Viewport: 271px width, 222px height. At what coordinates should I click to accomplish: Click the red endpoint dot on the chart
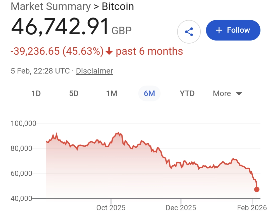(257, 189)
